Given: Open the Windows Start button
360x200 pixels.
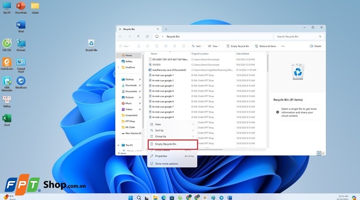Looking at the screenshot, I should [130, 197].
